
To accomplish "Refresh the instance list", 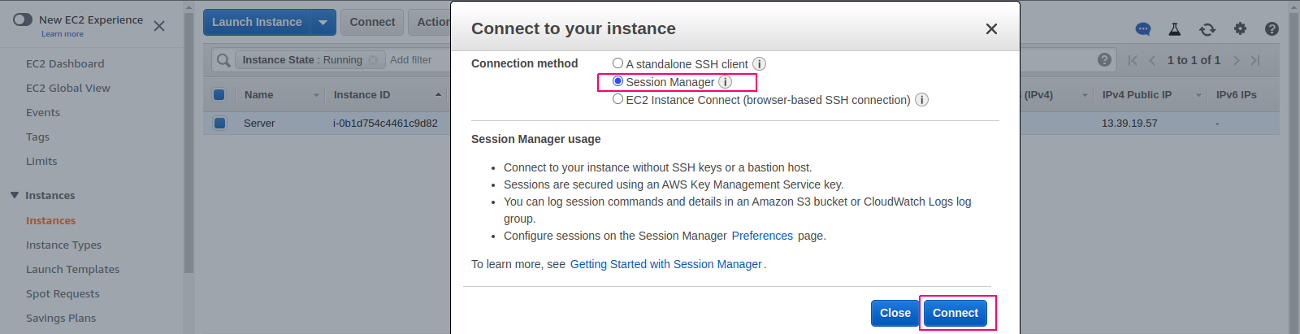I will [x=1207, y=29].
